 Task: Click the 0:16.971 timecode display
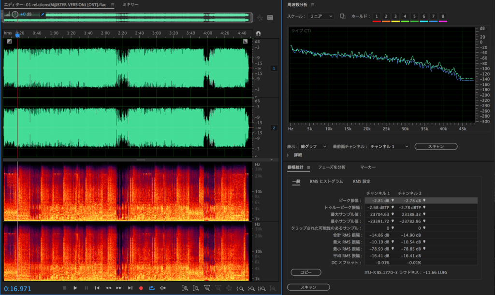(18, 289)
